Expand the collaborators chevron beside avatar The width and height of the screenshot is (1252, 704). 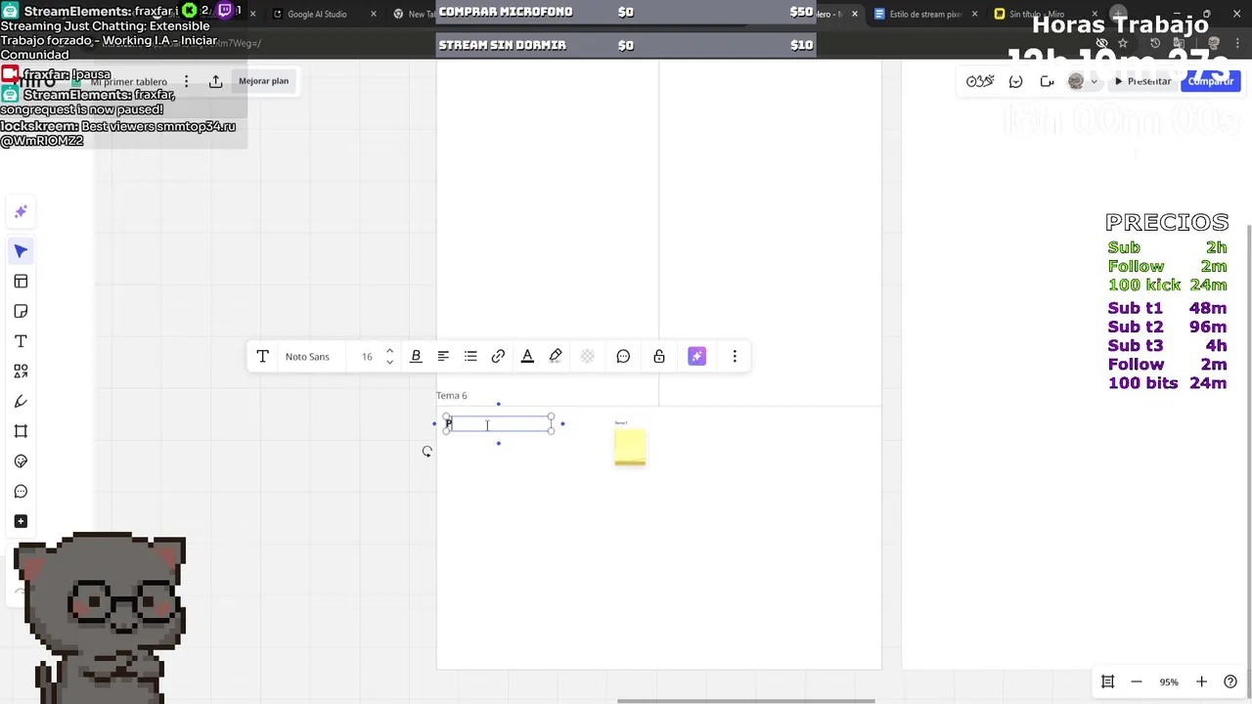[x=1093, y=81]
